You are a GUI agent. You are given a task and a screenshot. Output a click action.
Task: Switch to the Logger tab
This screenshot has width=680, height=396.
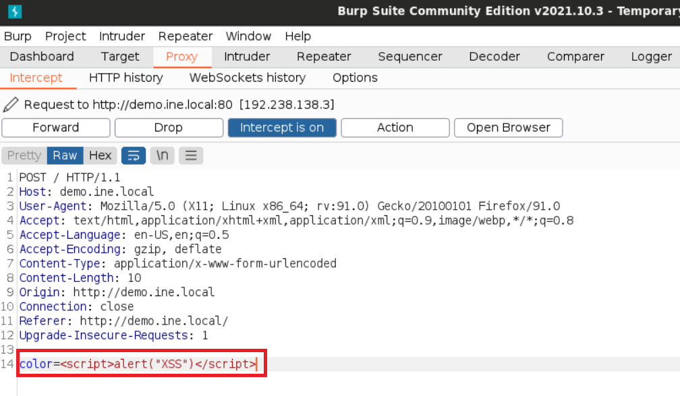pos(652,57)
